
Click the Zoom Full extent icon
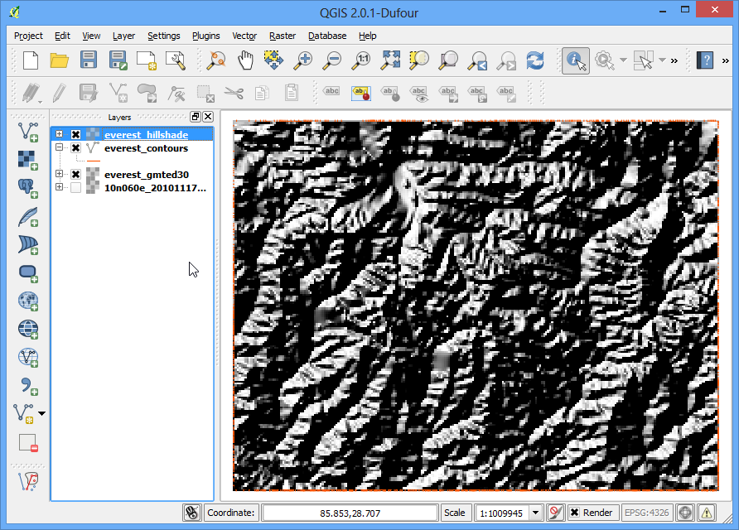(x=391, y=60)
